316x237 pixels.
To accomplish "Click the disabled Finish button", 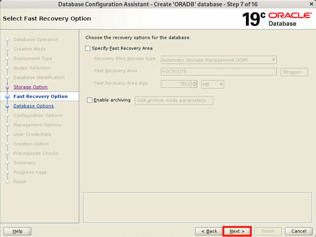I will click(x=268, y=231).
